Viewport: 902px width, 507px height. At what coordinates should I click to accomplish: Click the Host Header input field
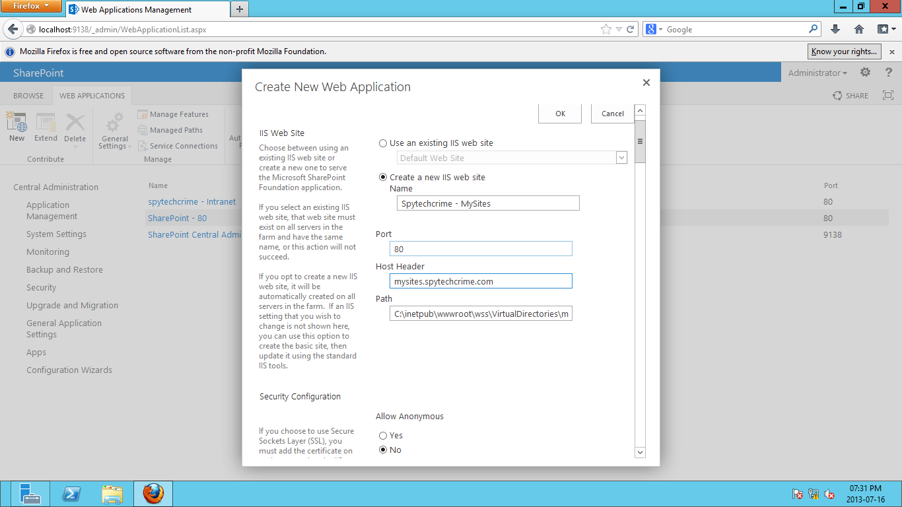(481, 281)
